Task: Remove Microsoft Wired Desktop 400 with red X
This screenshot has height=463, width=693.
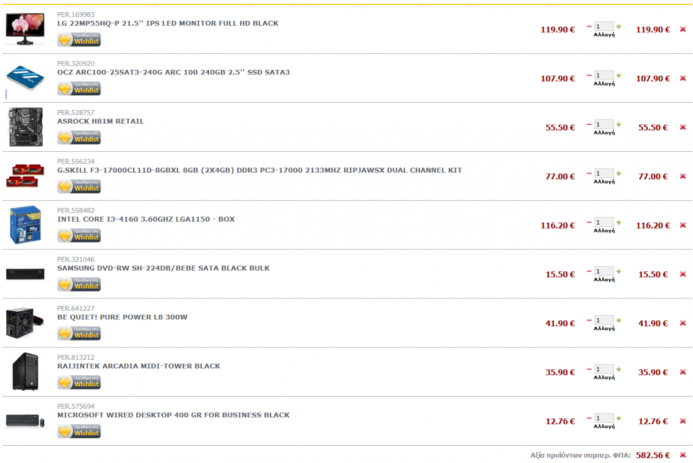Action: pos(683,421)
